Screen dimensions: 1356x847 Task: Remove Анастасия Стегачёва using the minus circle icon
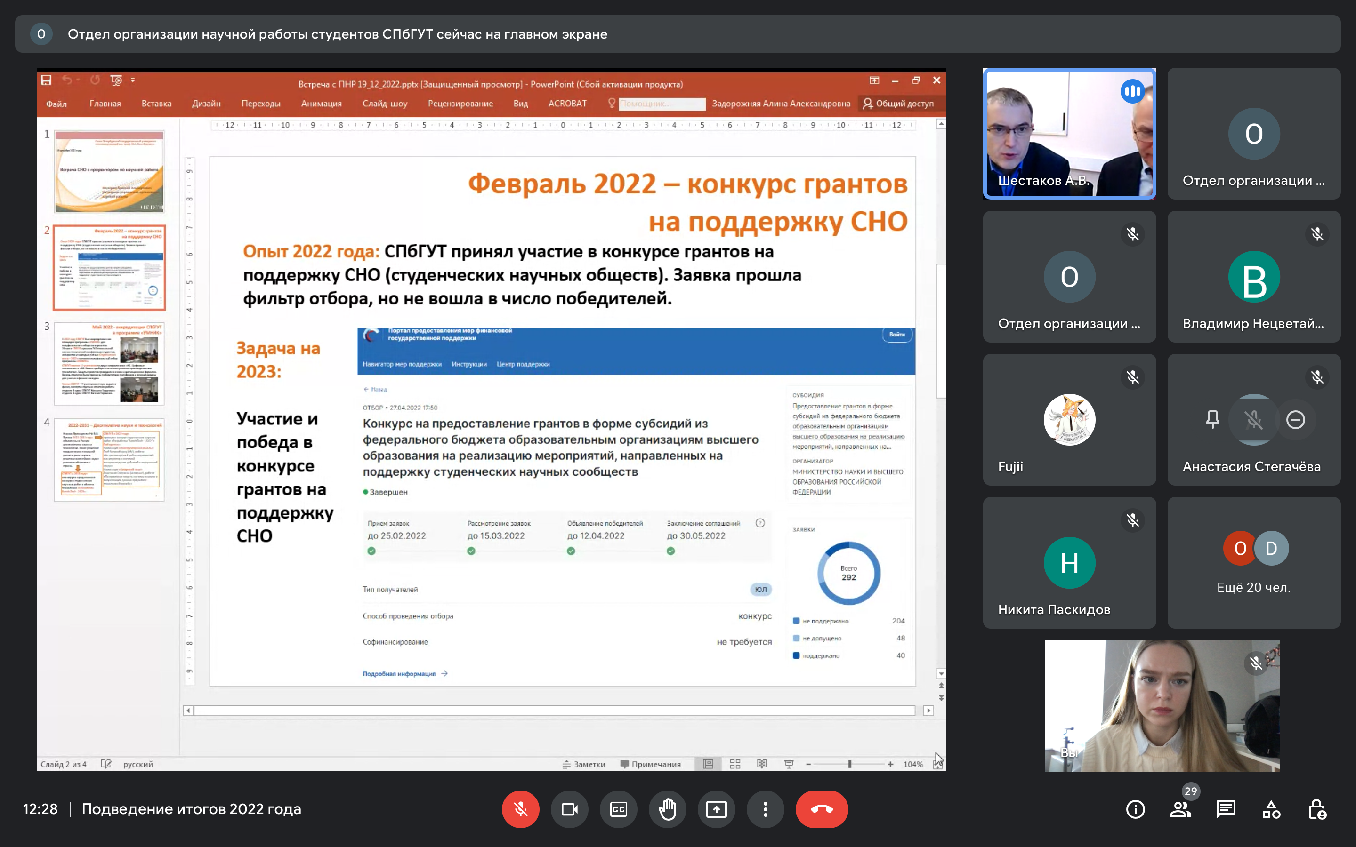tap(1295, 420)
